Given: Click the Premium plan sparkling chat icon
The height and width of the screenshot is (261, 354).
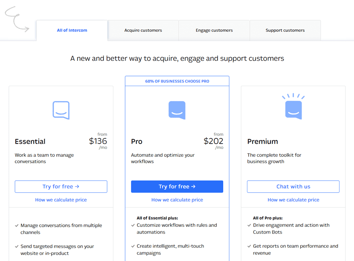Looking at the screenshot, I should tap(293, 107).
